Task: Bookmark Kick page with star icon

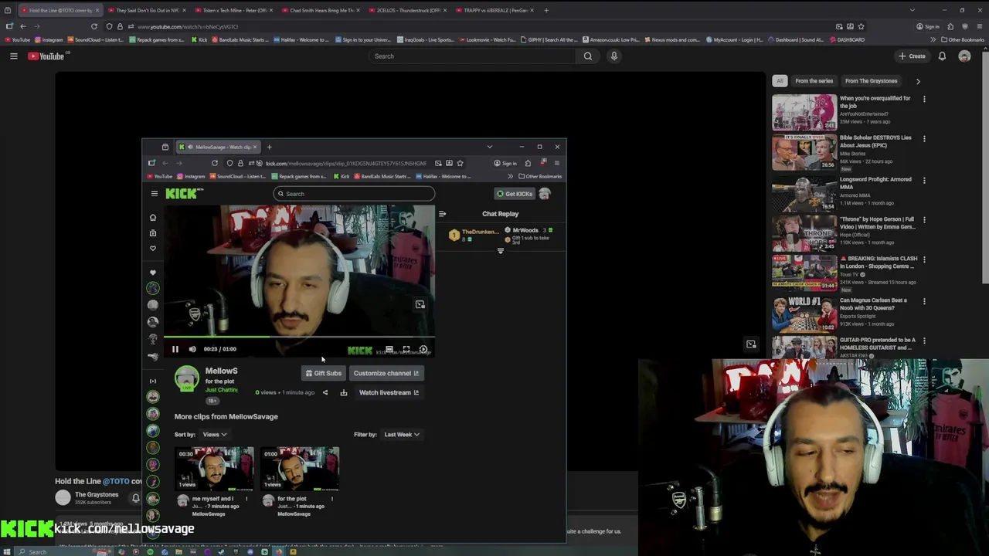Action: pyautogui.click(x=460, y=163)
